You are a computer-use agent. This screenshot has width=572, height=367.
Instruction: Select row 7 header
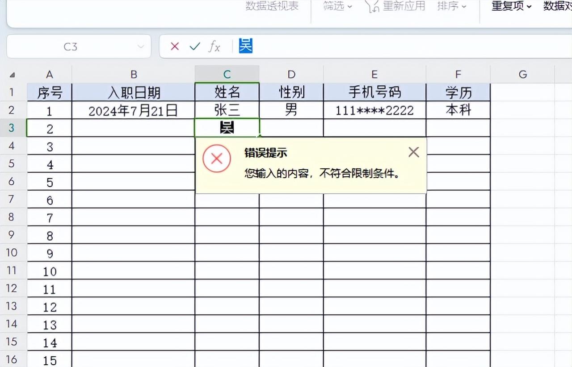pyautogui.click(x=12, y=199)
